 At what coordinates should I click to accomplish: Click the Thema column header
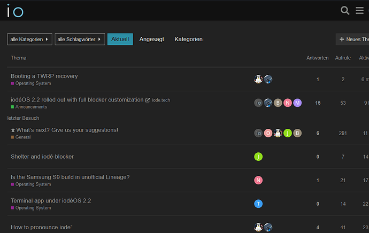pyautogui.click(x=18, y=58)
